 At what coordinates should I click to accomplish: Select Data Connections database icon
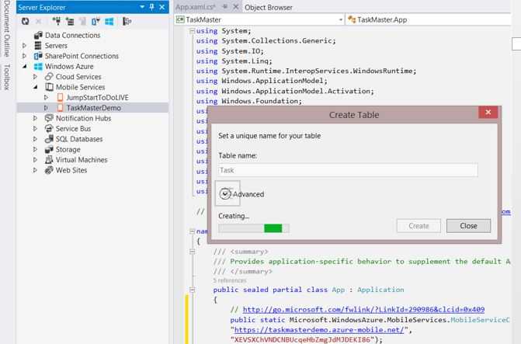click(x=38, y=35)
